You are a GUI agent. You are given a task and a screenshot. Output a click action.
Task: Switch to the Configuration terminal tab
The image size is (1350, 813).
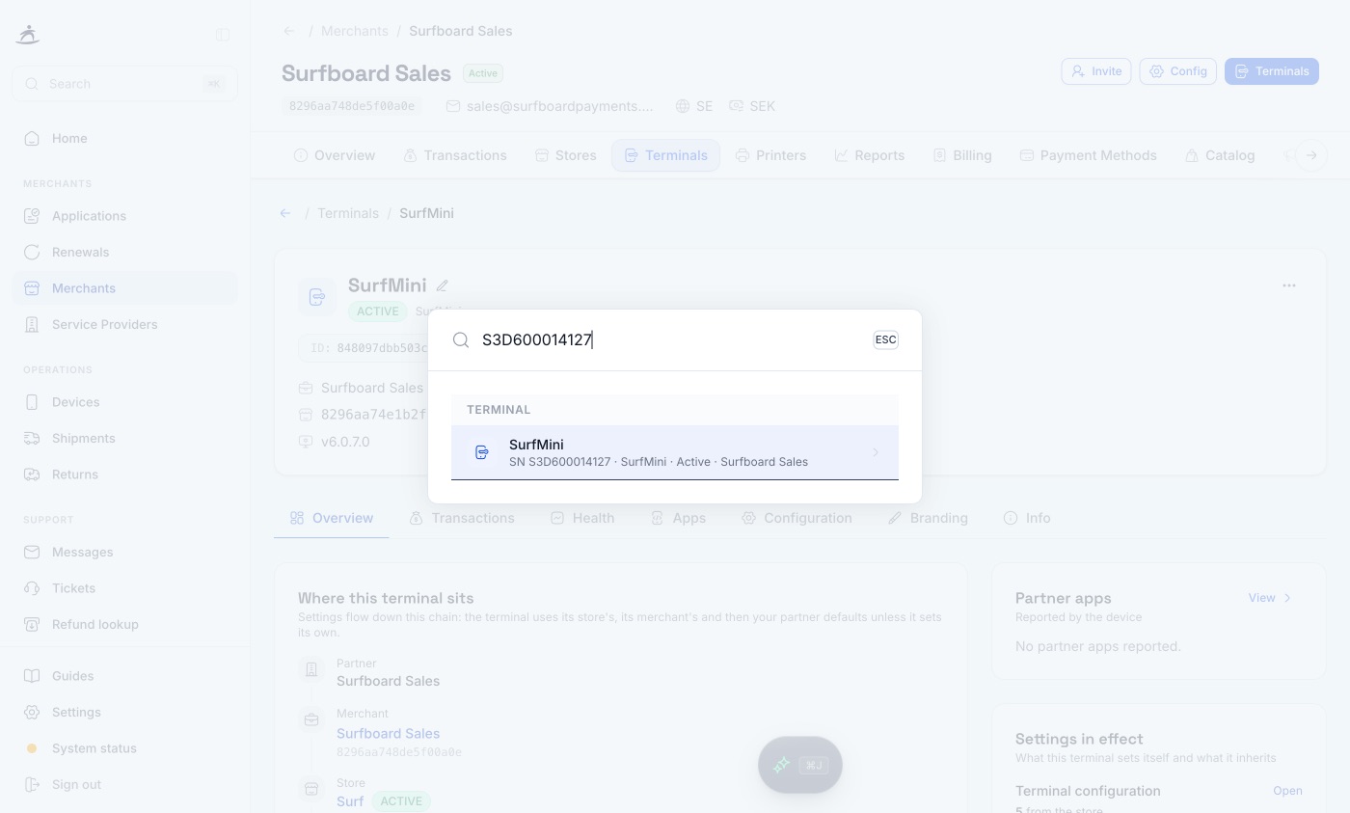(x=796, y=518)
